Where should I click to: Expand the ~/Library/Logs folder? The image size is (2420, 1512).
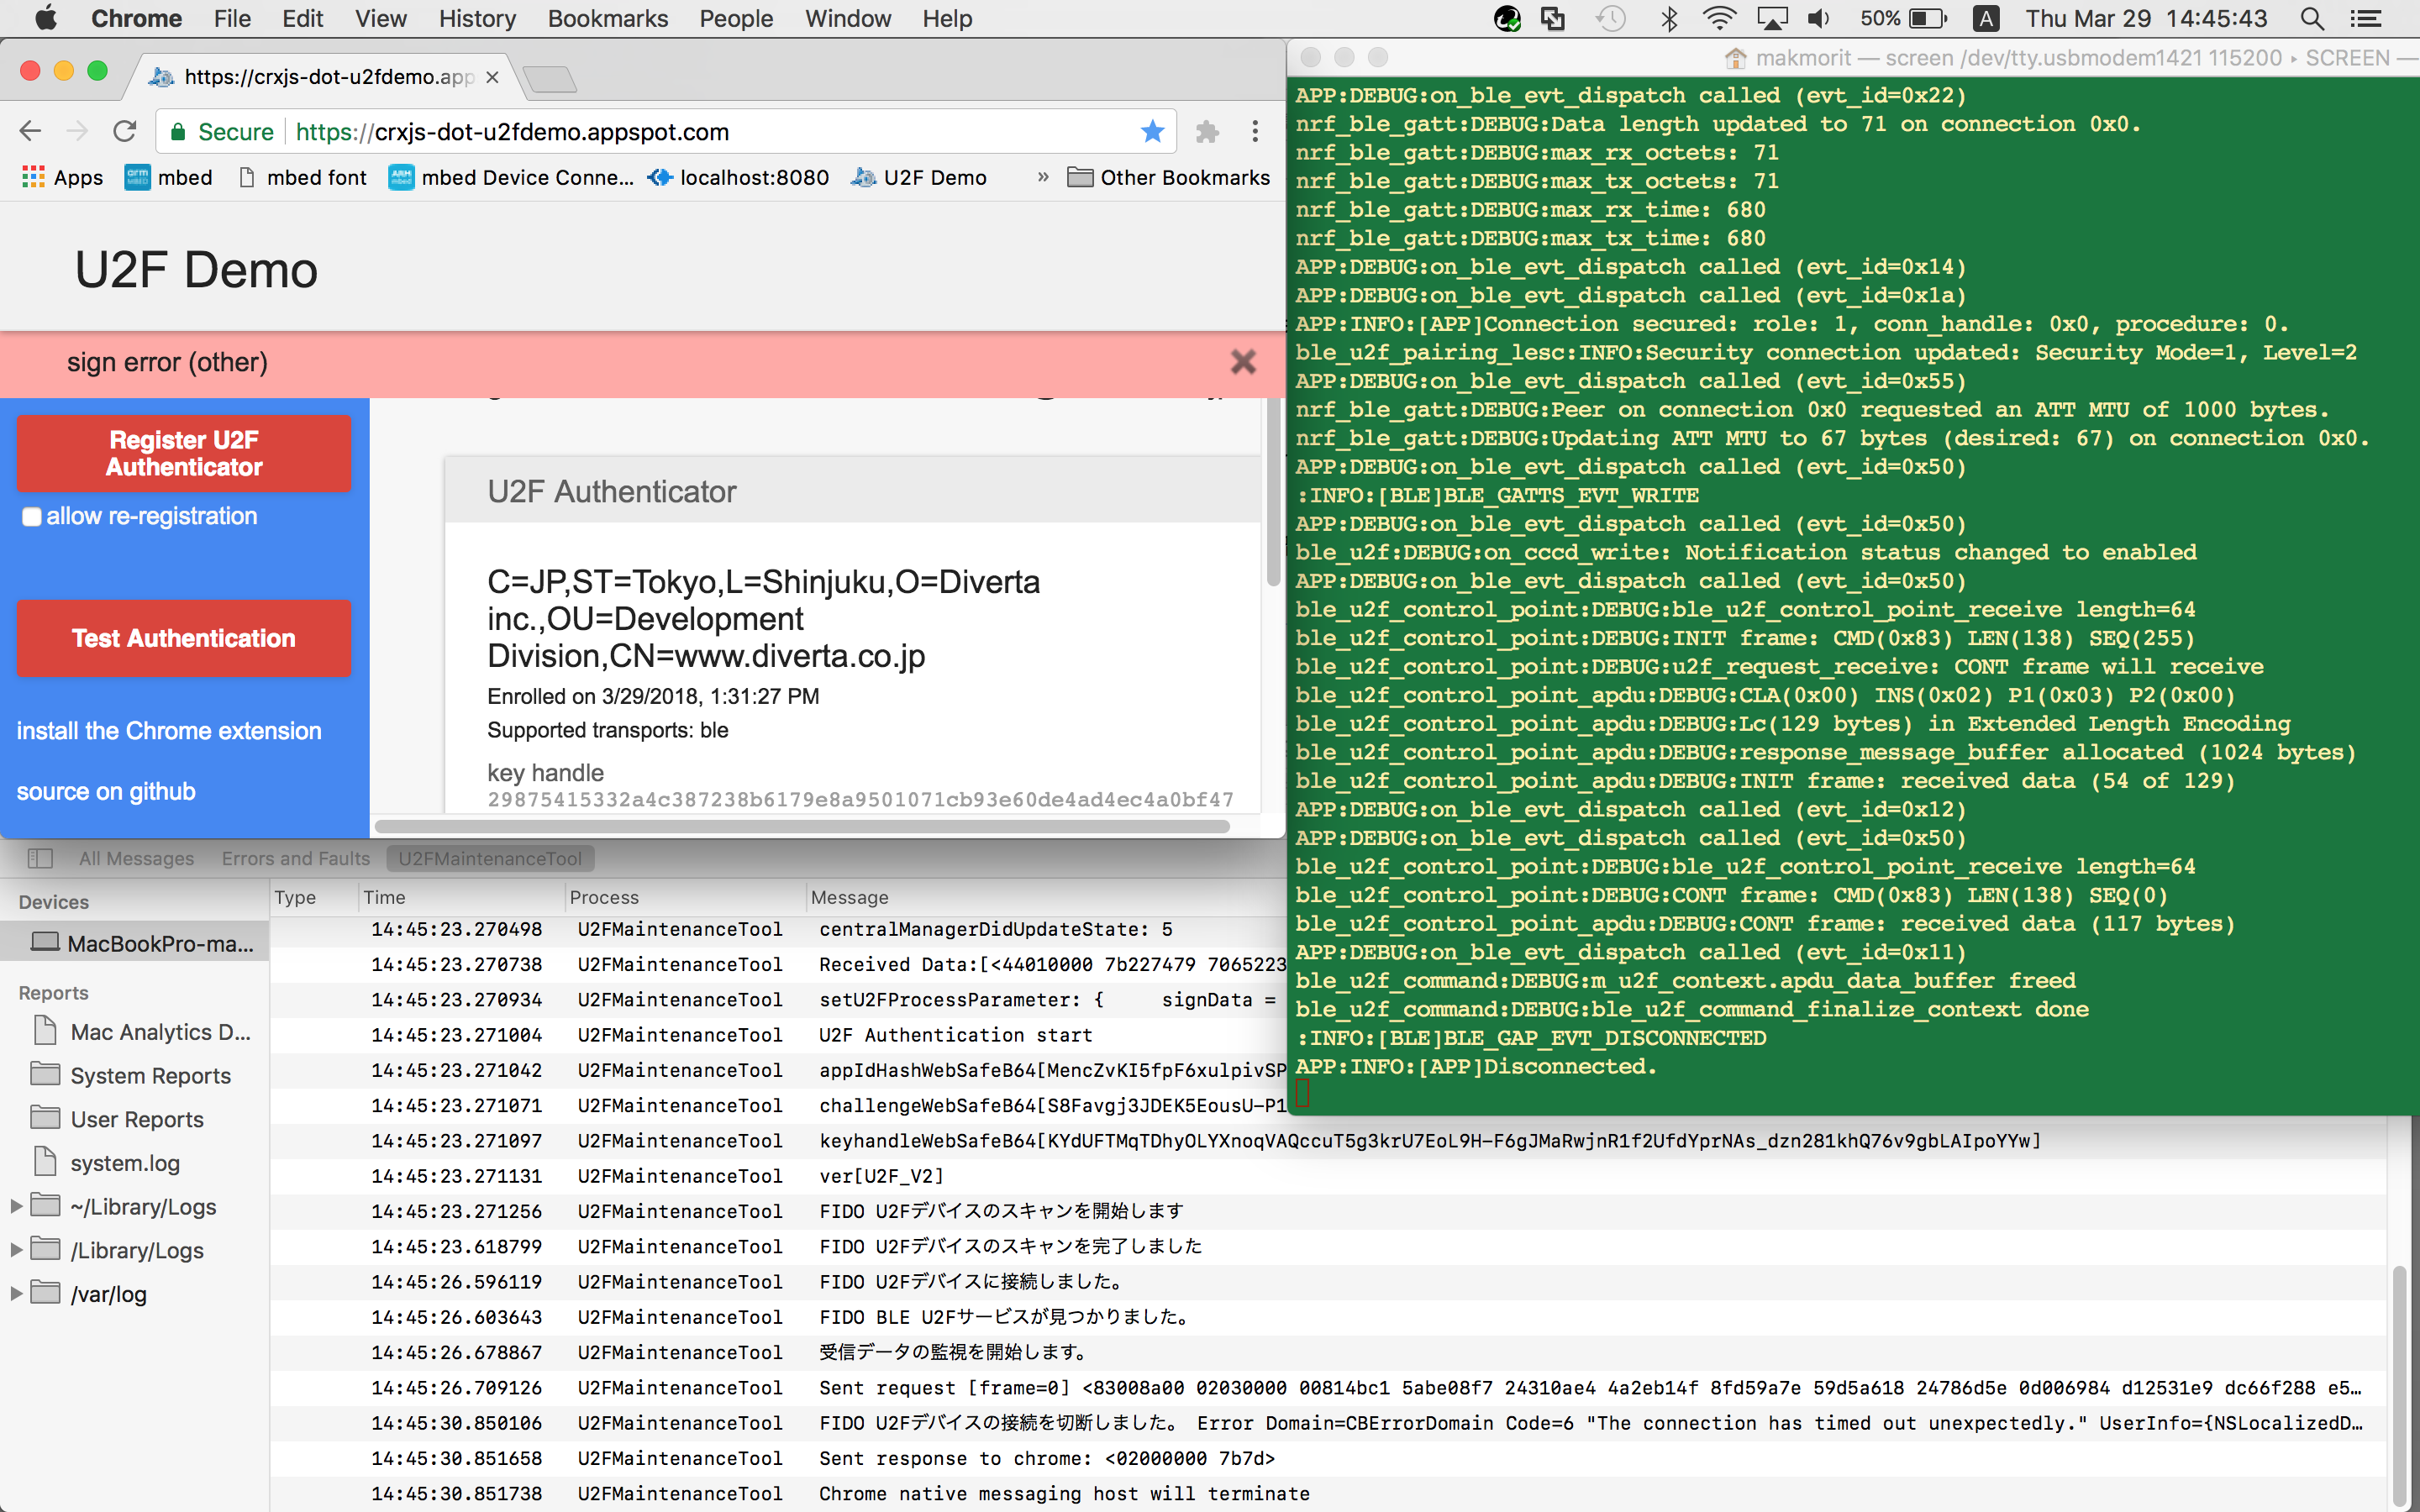coord(16,1206)
